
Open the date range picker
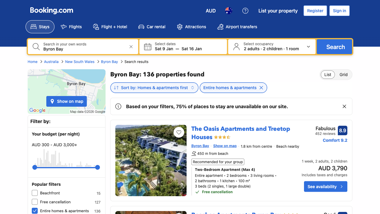point(183,47)
